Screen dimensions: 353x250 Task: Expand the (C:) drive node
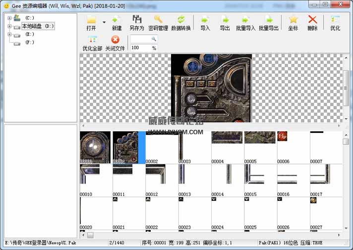click(x=9, y=18)
